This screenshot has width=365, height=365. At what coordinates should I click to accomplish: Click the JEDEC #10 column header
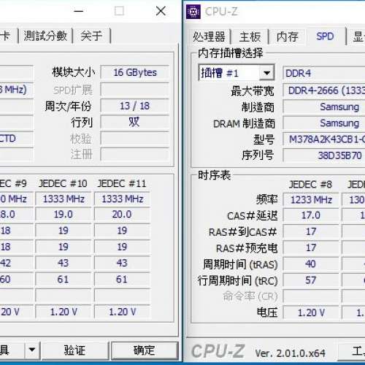(x=63, y=183)
